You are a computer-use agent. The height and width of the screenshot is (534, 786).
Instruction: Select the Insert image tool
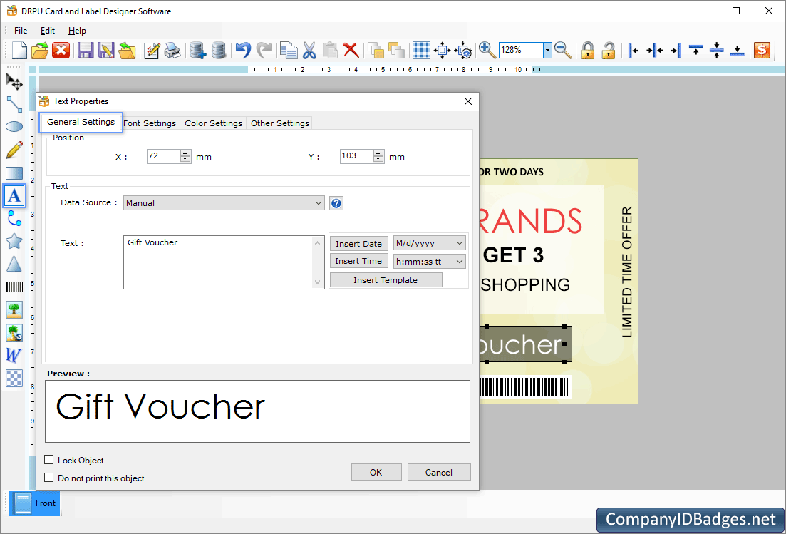pyautogui.click(x=14, y=309)
